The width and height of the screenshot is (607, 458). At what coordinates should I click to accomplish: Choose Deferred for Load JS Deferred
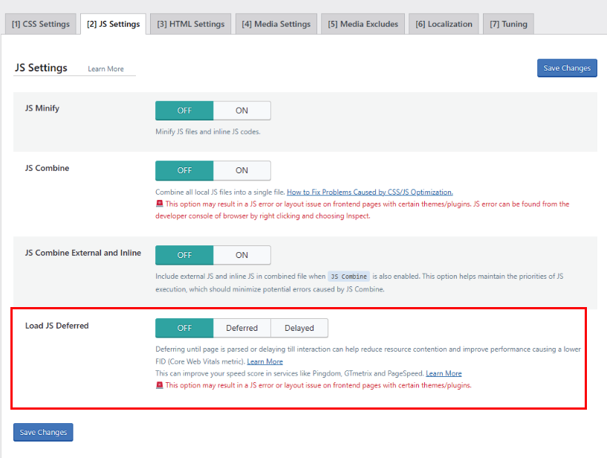[242, 328]
